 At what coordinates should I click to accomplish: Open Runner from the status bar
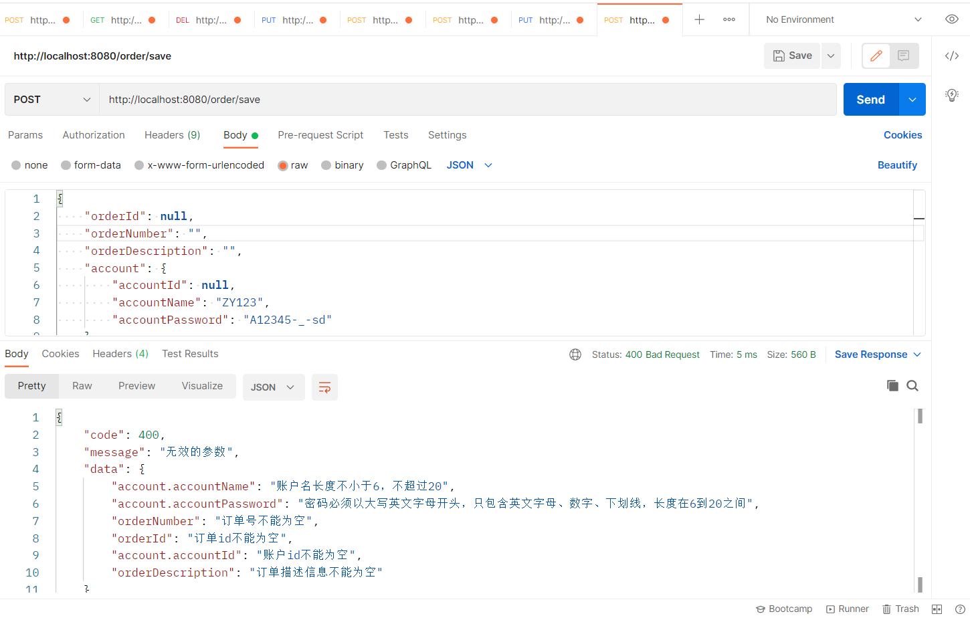(x=848, y=609)
